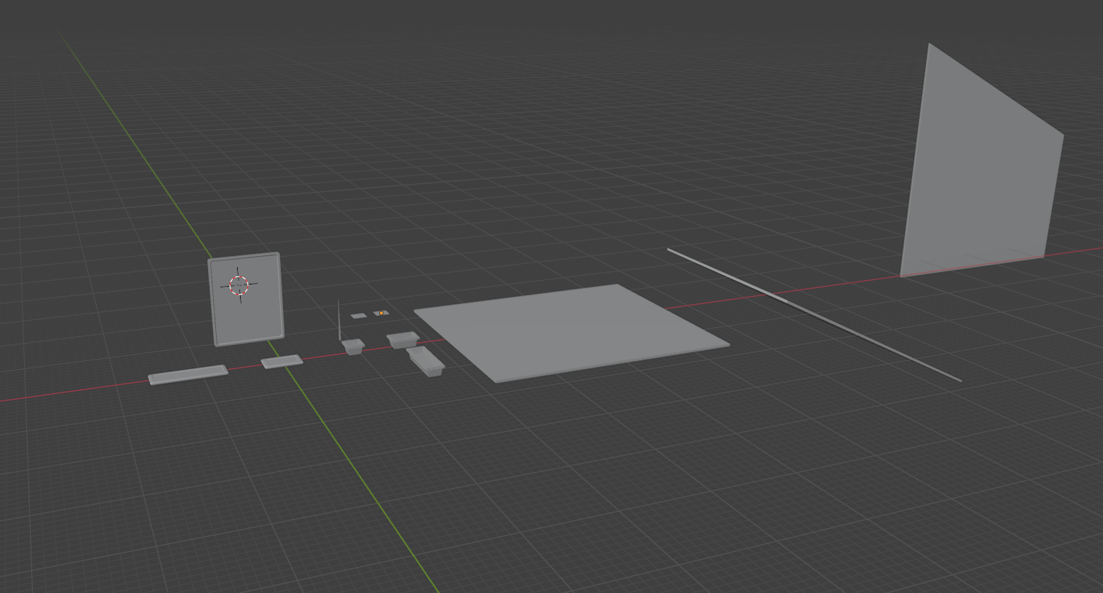Select the elongated rectangular tray beside the large plane
1103x593 pixels.
[426, 361]
